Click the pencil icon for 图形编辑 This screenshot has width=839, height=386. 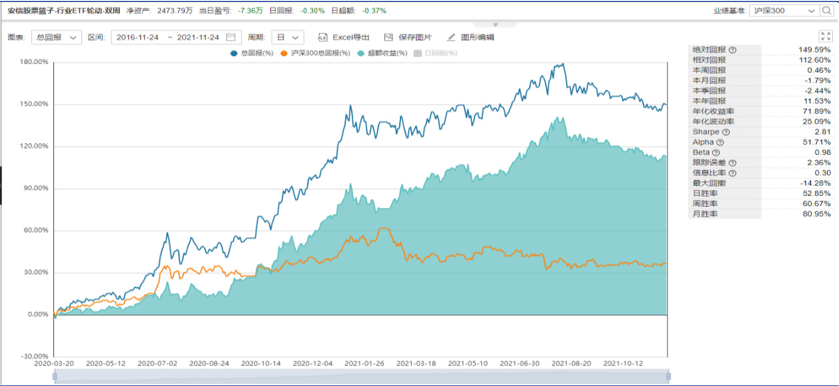[x=451, y=37]
